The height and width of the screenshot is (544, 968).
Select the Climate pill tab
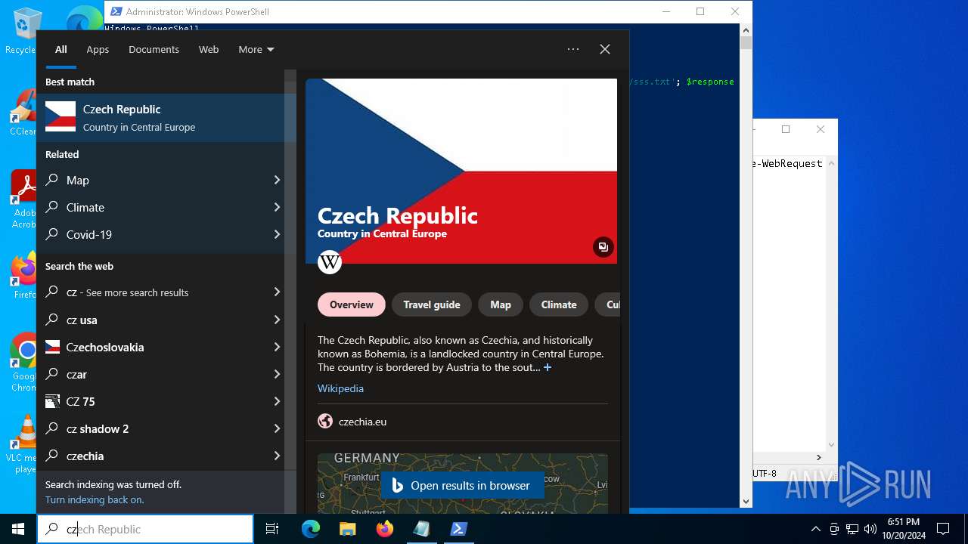click(559, 304)
